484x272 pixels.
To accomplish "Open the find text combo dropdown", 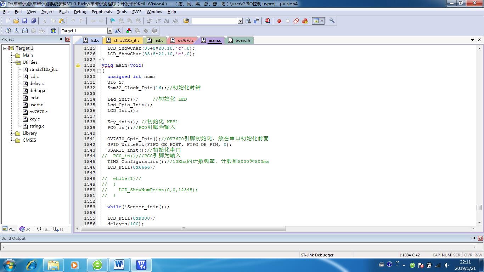I will [240, 21].
